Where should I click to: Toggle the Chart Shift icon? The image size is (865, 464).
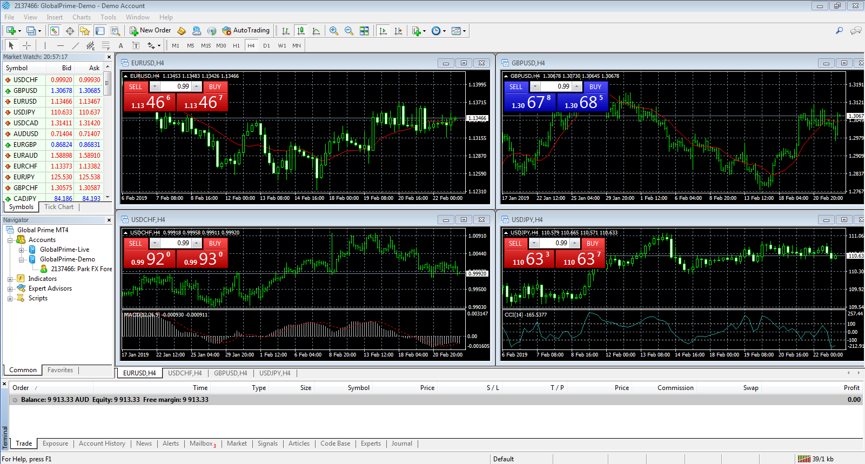[398, 31]
